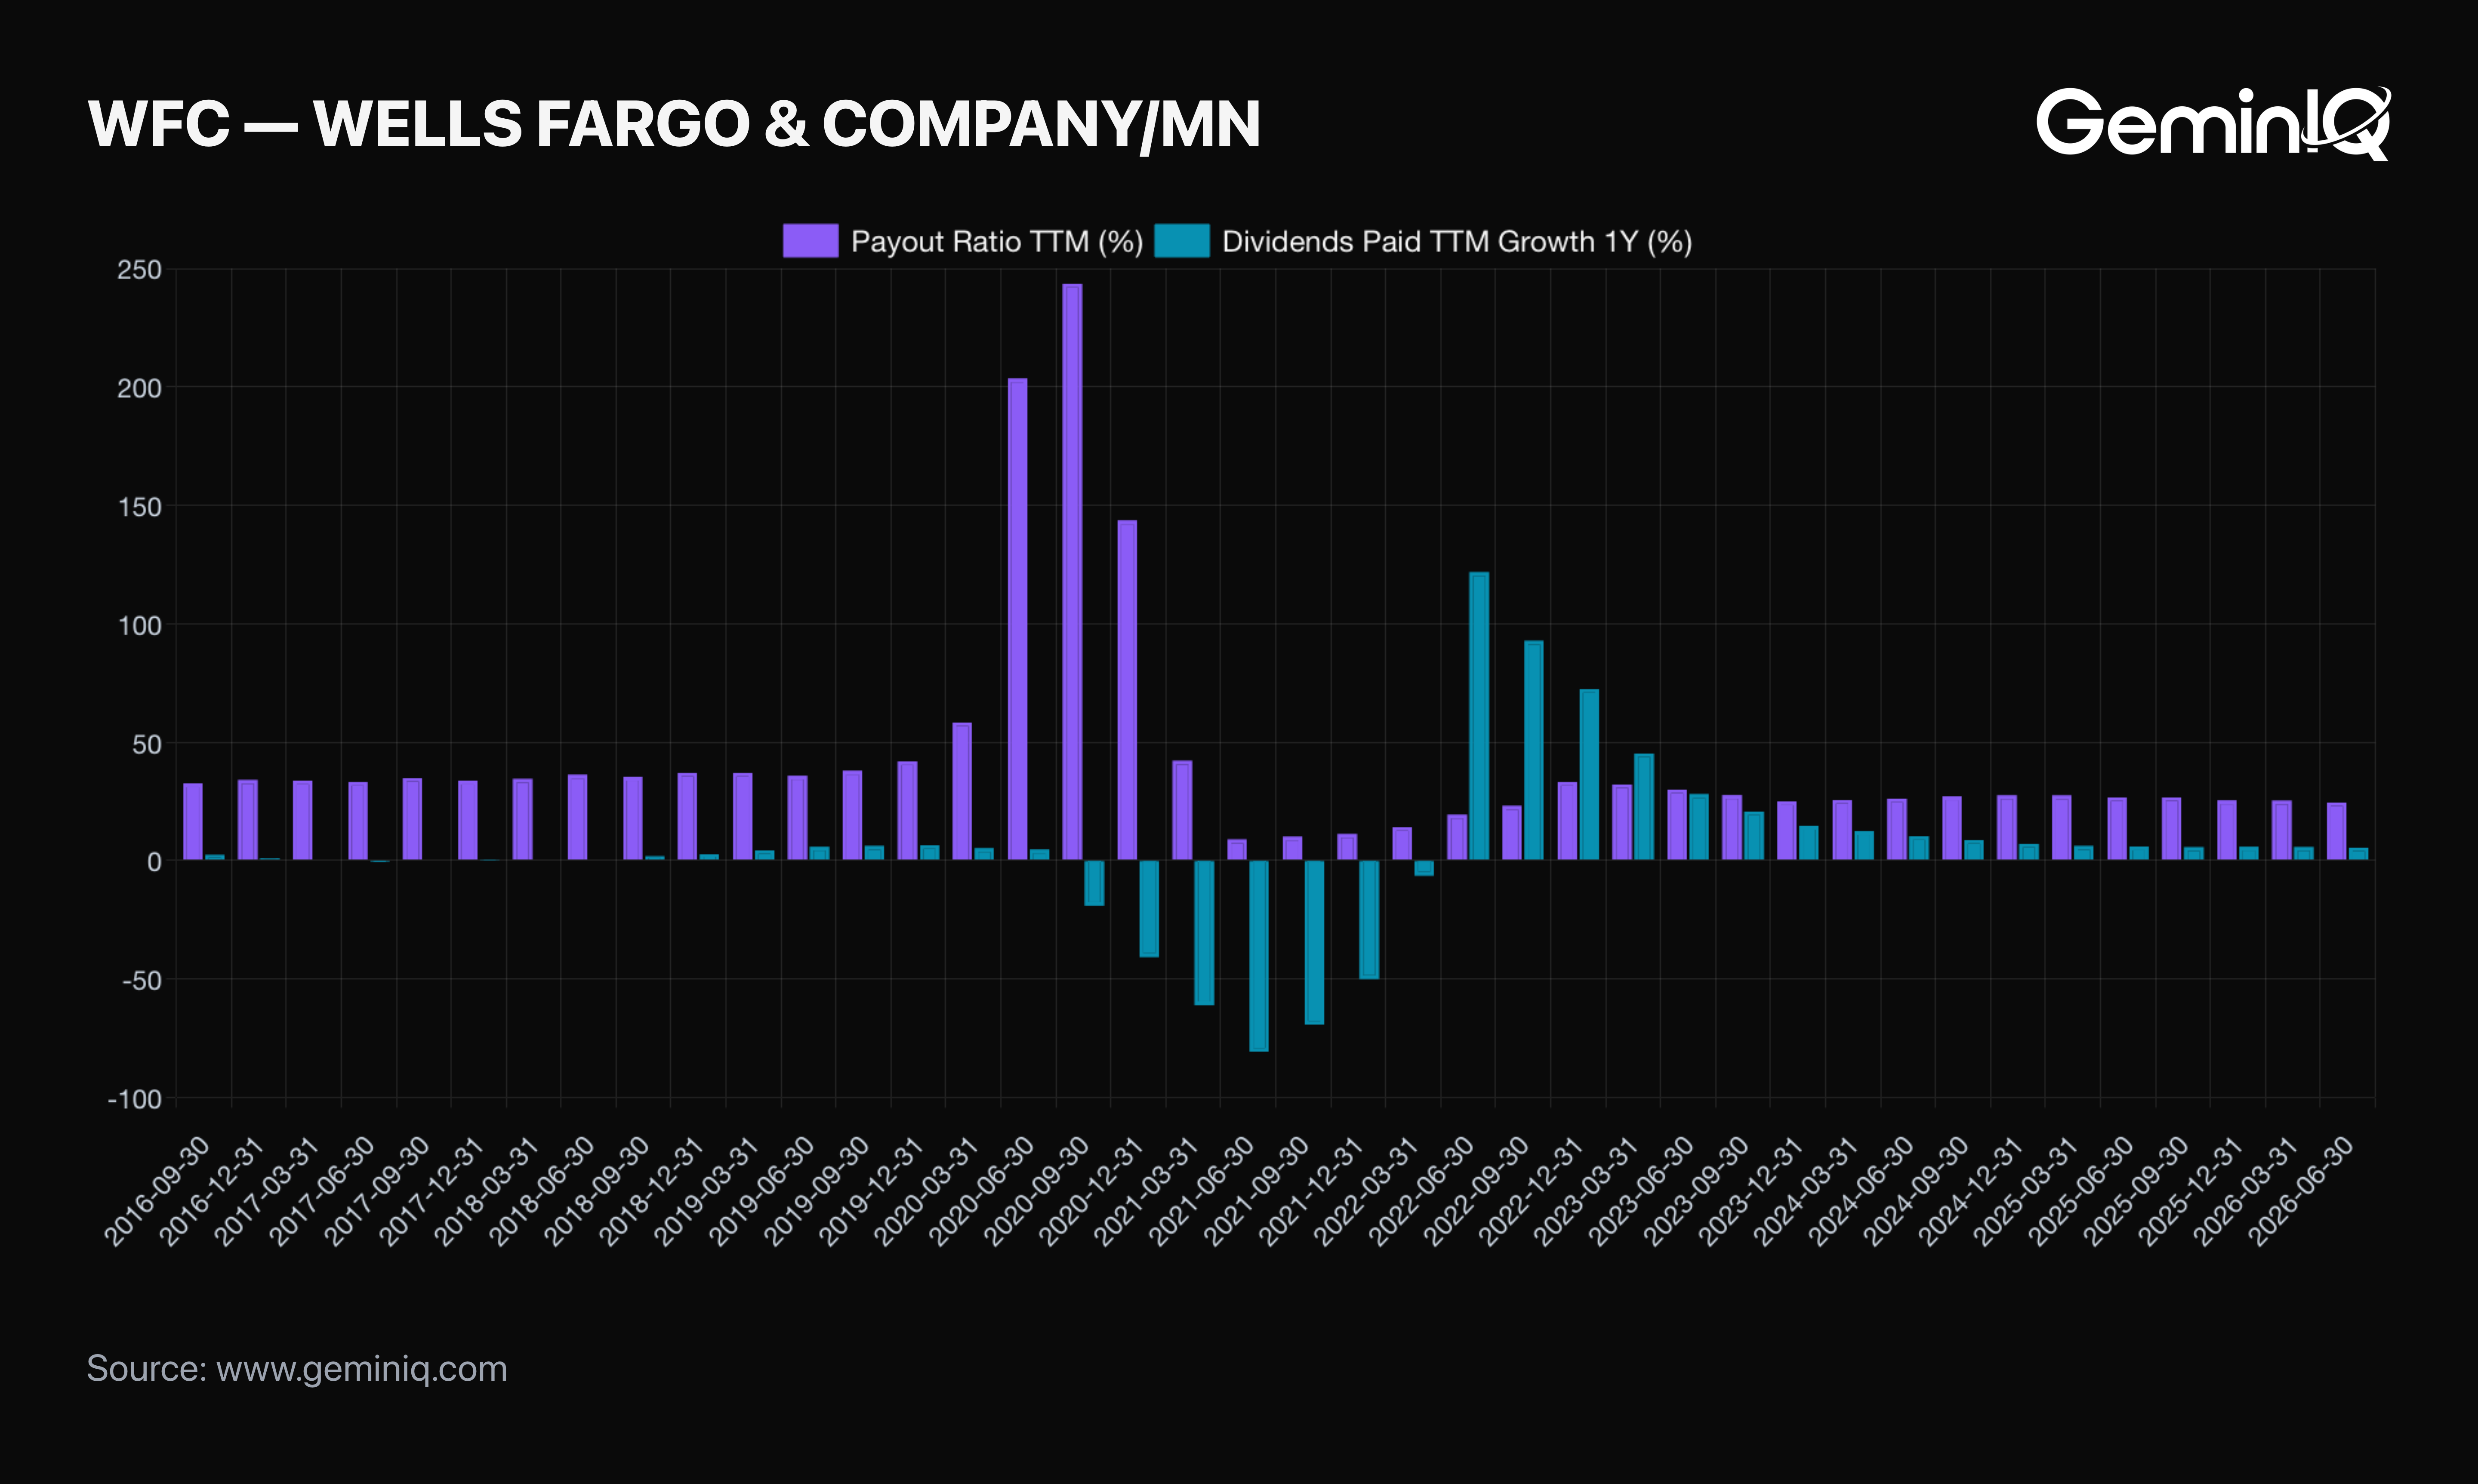
Task: Select the tallest purple bar at 2020-09-30
Action: click(1072, 572)
